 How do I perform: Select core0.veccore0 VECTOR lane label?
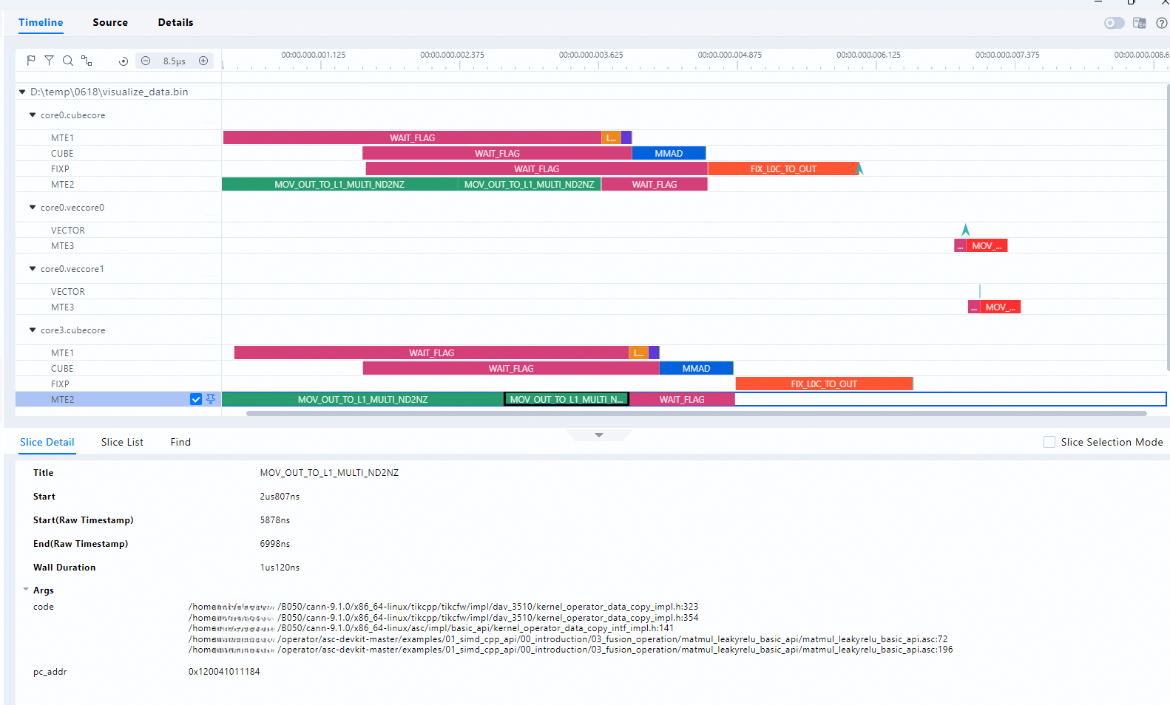[68, 230]
